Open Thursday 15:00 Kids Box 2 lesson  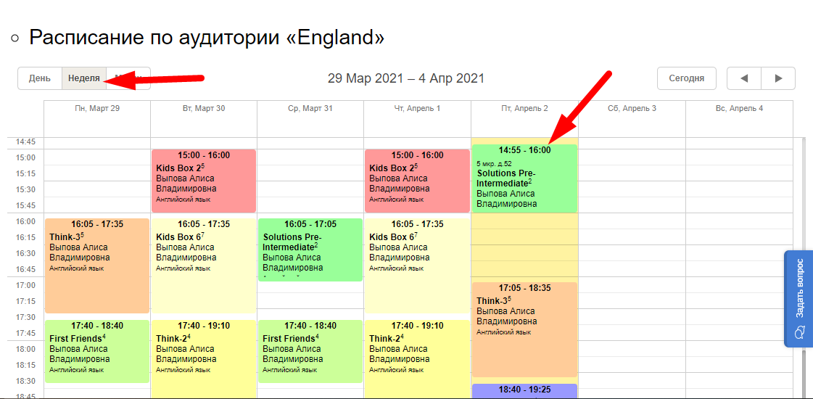click(x=417, y=181)
